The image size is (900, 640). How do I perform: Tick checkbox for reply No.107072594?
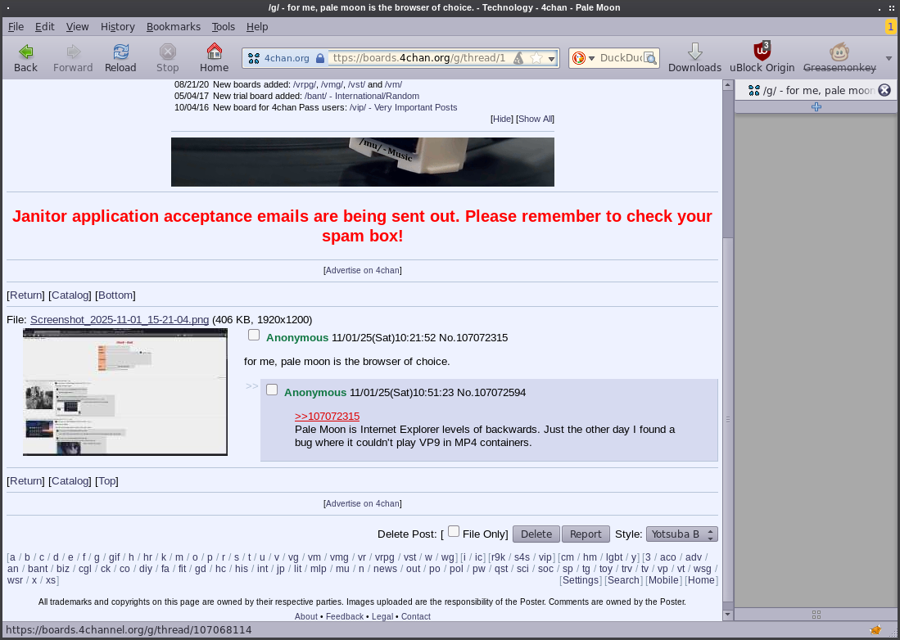click(272, 390)
